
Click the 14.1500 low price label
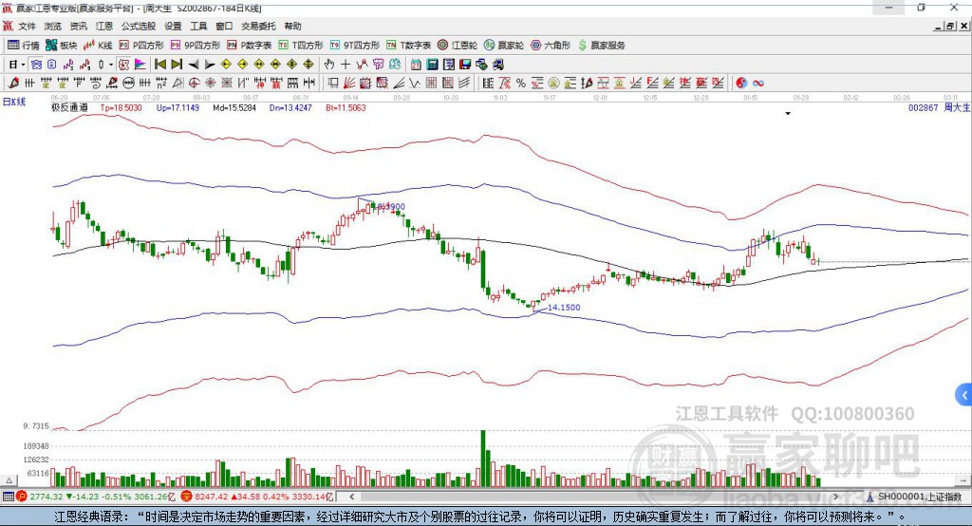coord(564,307)
